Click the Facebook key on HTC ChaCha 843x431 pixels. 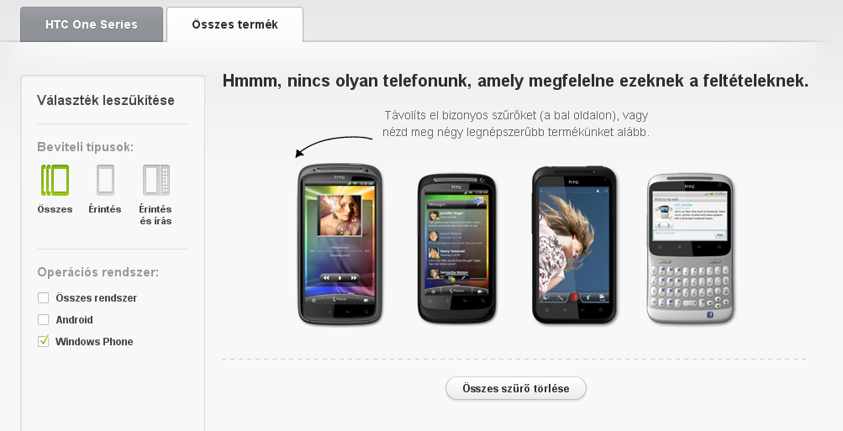pos(709,314)
